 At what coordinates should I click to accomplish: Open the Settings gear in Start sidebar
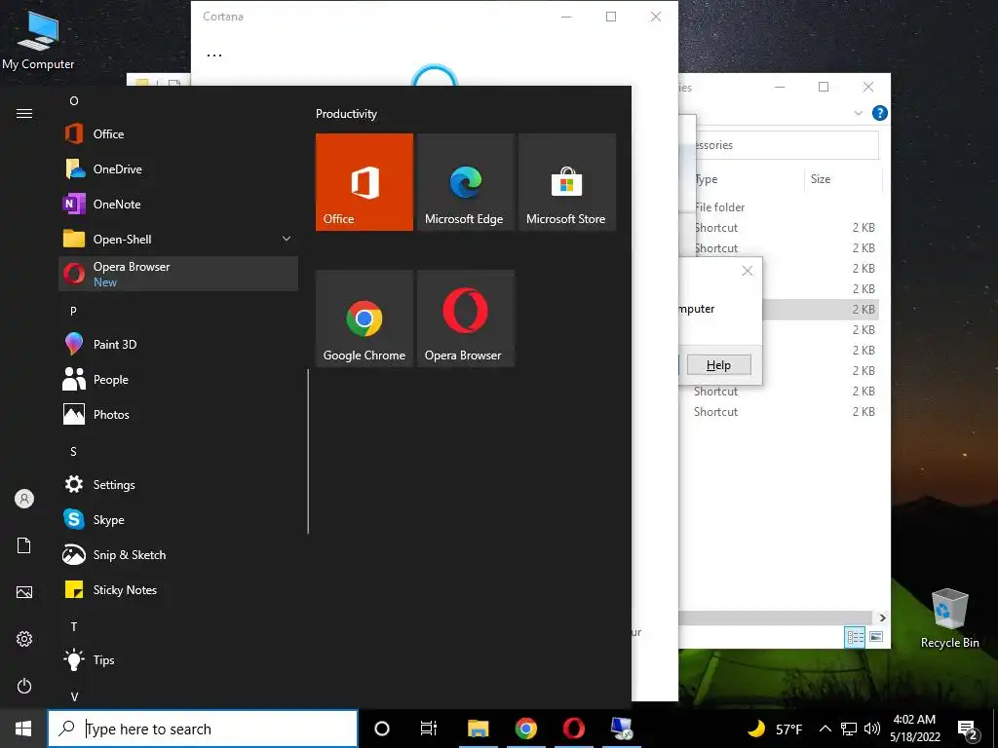(24, 639)
